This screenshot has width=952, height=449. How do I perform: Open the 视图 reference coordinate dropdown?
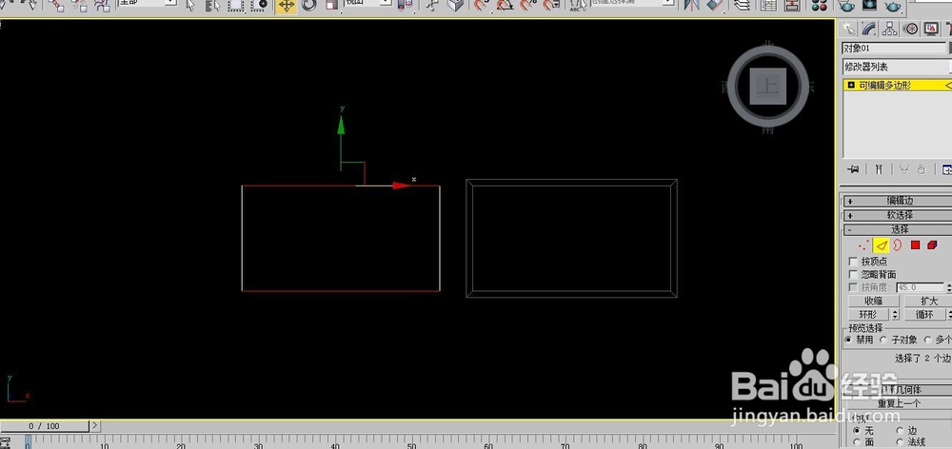pyautogui.click(x=367, y=3)
